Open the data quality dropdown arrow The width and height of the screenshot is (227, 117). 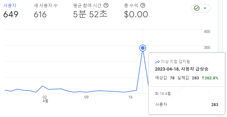point(205,8)
